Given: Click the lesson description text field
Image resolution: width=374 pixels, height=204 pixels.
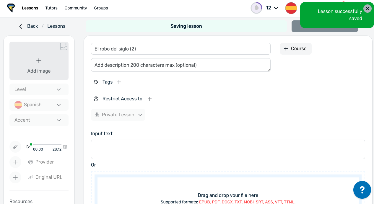Looking at the screenshot, I should (181, 65).
